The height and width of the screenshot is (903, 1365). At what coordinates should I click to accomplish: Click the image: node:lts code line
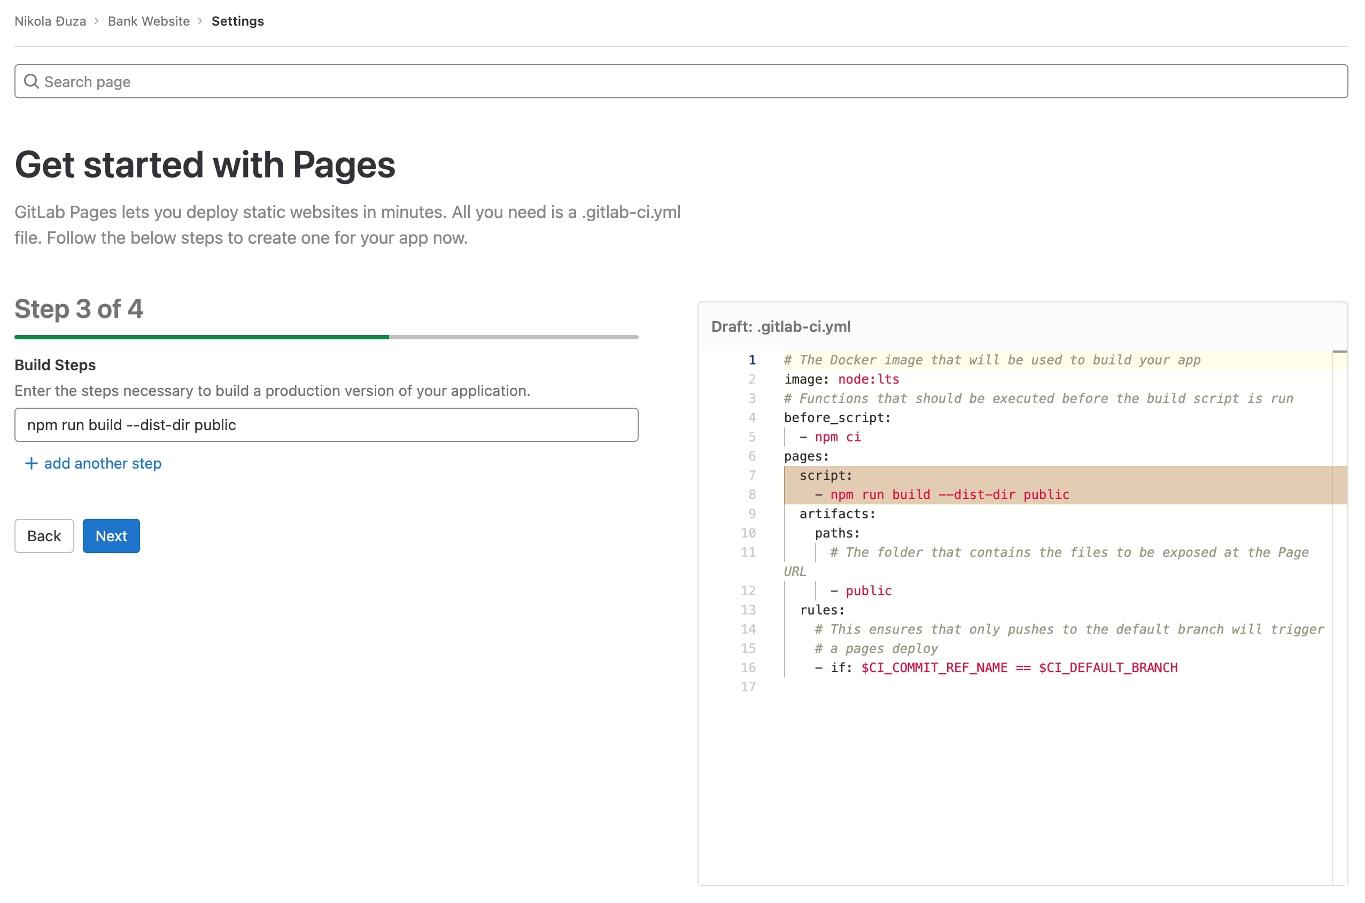pyautogui.click(x=841, y=379)
